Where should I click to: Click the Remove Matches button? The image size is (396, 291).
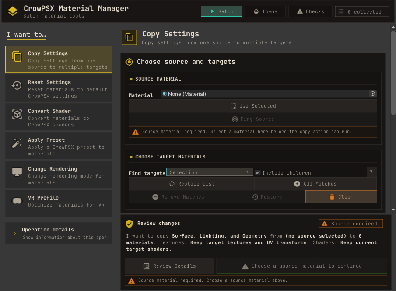[x=178, y=197]
